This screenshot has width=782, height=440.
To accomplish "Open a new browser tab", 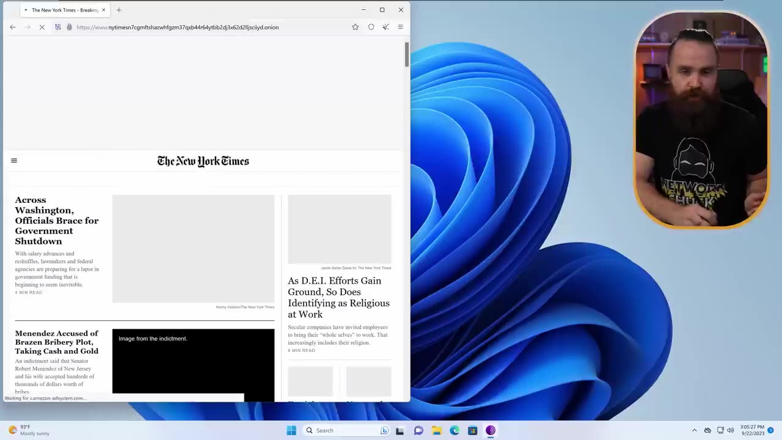I will [x=119, y=10].
